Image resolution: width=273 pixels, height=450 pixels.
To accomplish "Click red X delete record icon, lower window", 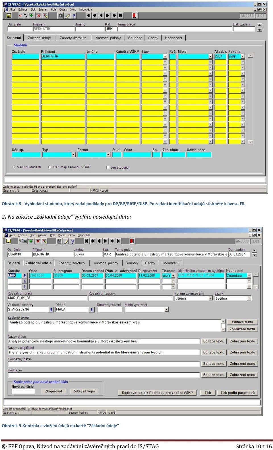I will pyautogui.click(x=38, y=241).
